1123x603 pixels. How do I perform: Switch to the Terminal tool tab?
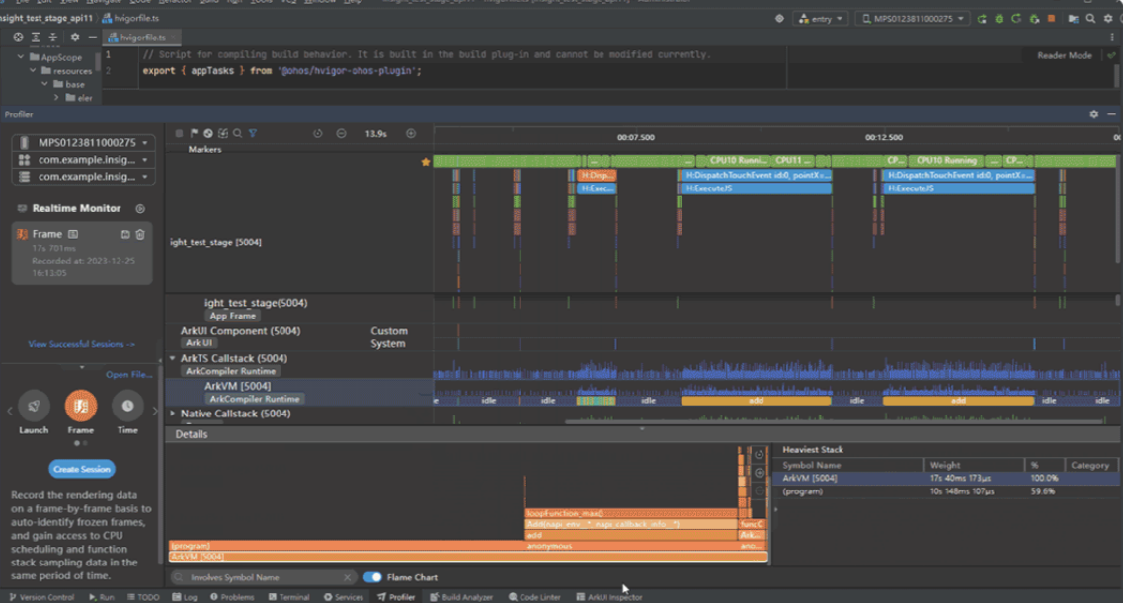click(x=288, y=597)
